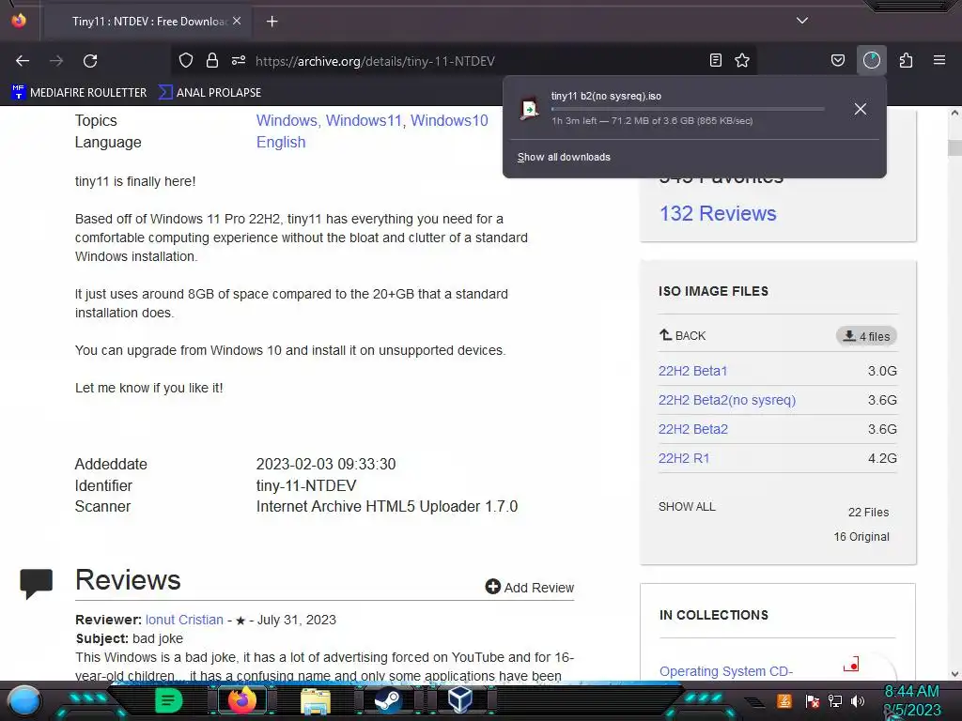Open the Windows11 topic link
This screenshot has height=721, width=962.
[x=364, y=120]
